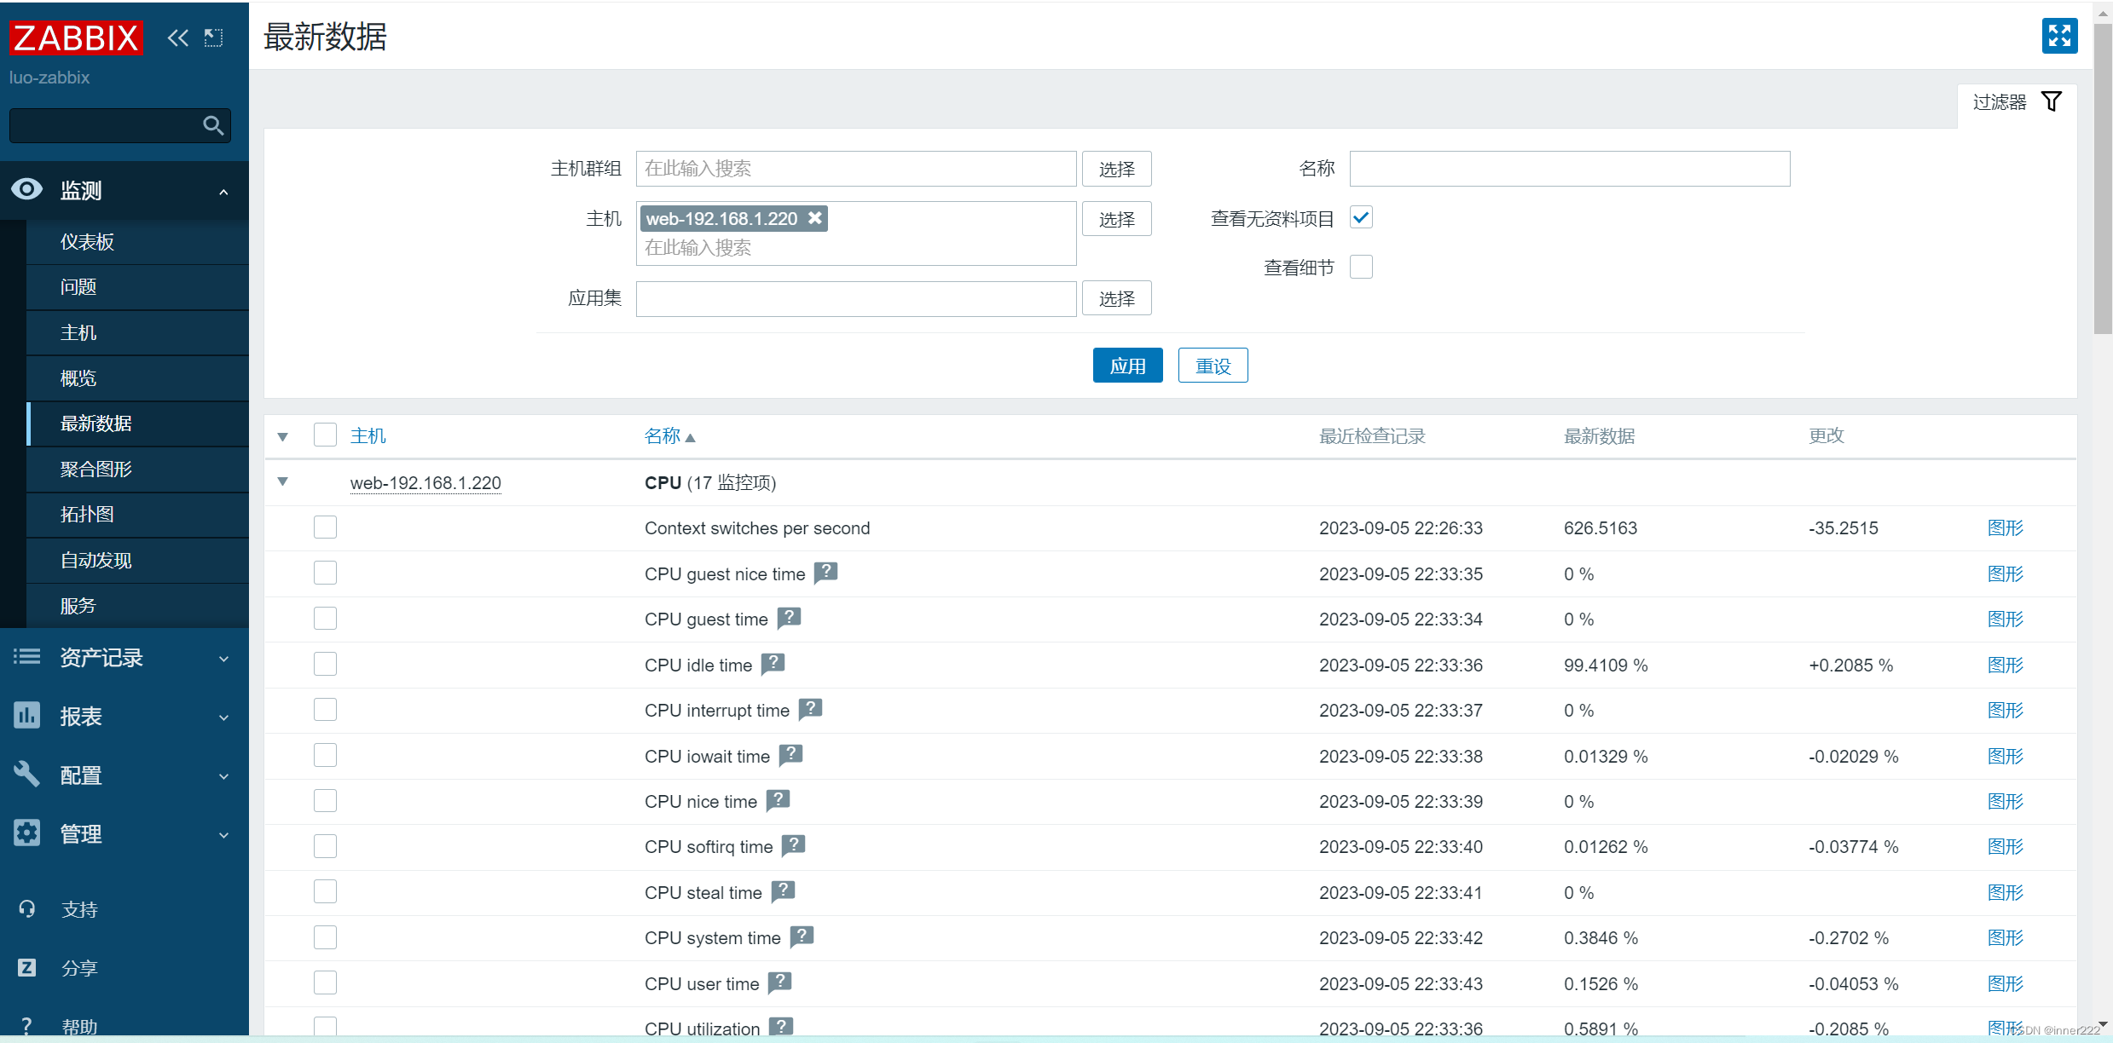
Task: Remove web-192.168.1.220 host tag
Action: coord(815,218)
